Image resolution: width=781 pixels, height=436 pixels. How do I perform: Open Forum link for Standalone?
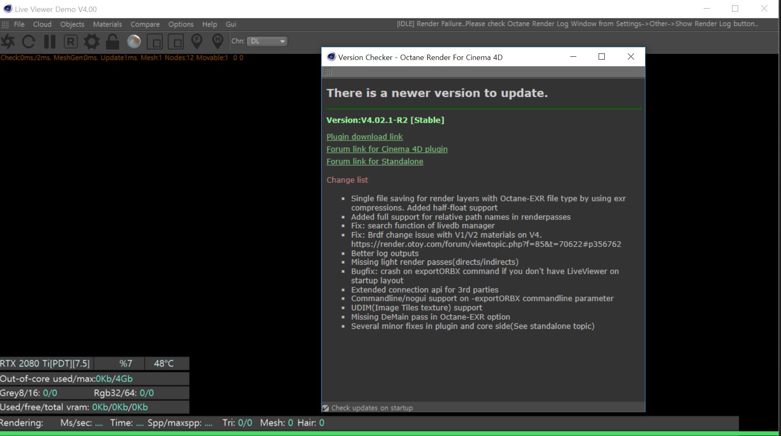pyautogui.click(x=375, y=161)
